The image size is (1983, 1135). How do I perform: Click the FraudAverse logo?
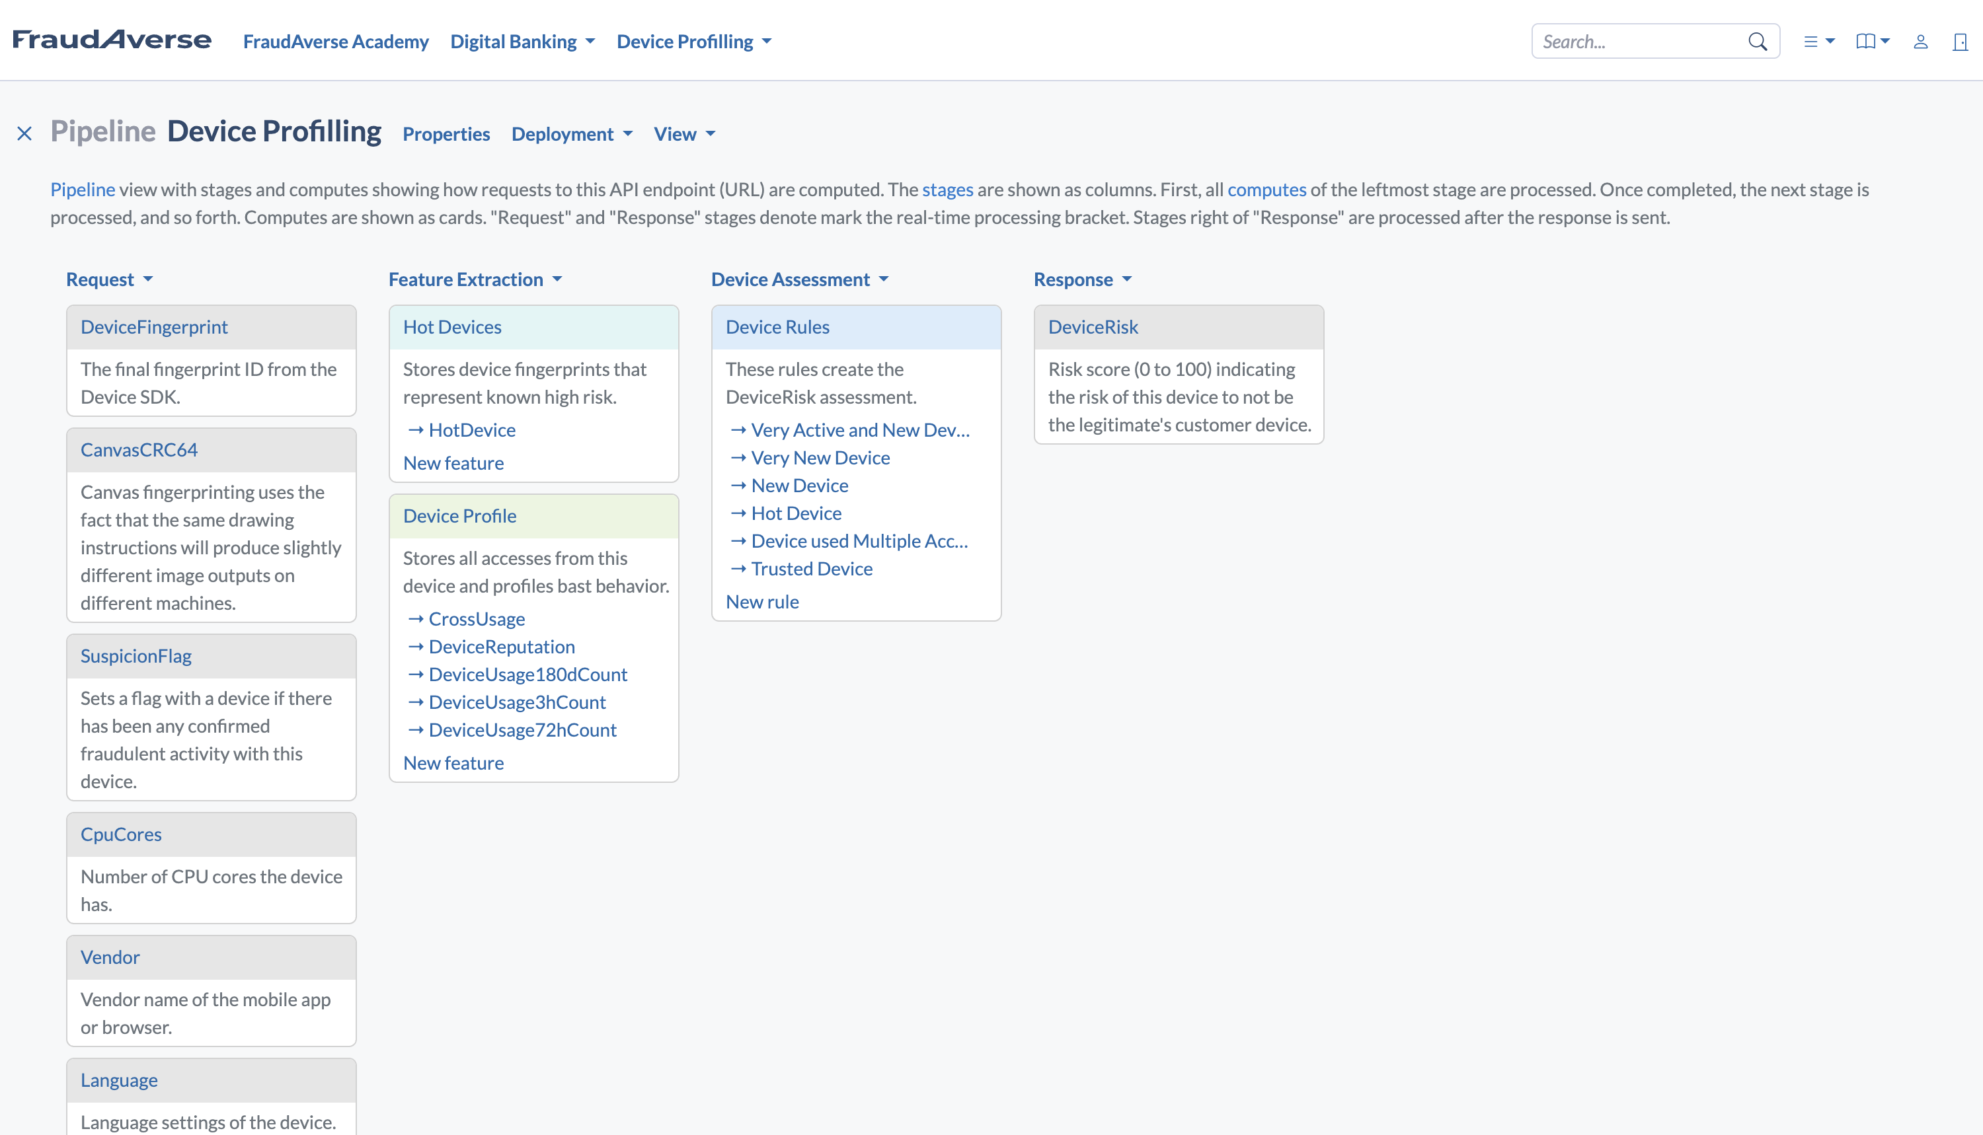(112, 40)
